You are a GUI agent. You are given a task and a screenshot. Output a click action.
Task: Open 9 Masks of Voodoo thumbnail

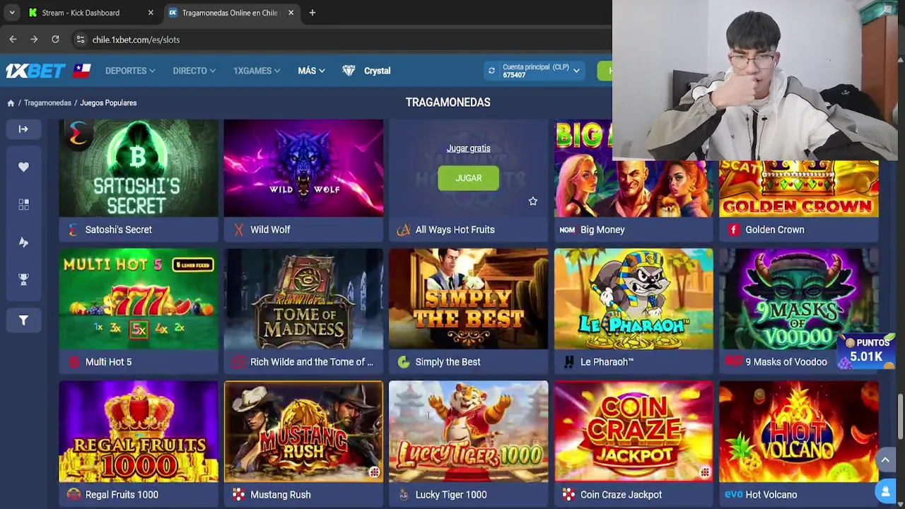point(799,299)
